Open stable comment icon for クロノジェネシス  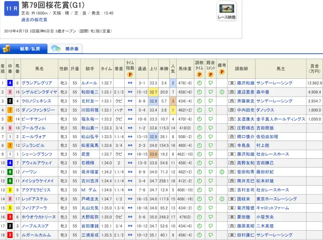pos(210,101)
